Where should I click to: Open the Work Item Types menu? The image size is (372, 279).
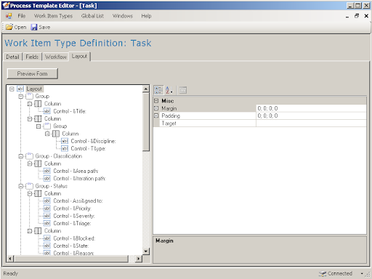53,16
